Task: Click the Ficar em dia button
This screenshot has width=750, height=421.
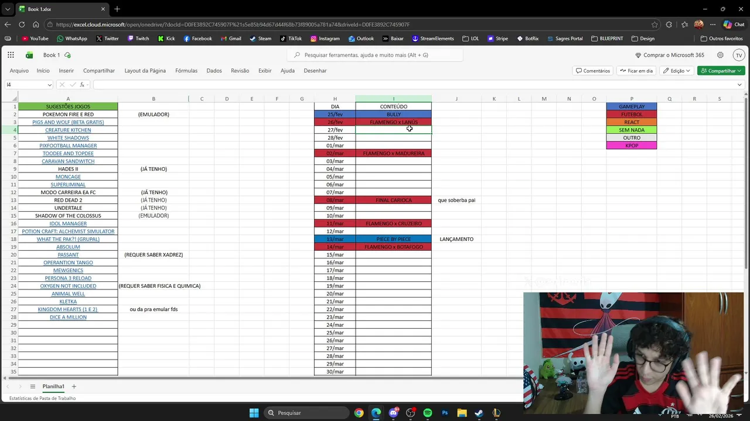Action: click(x=636, y=71)
